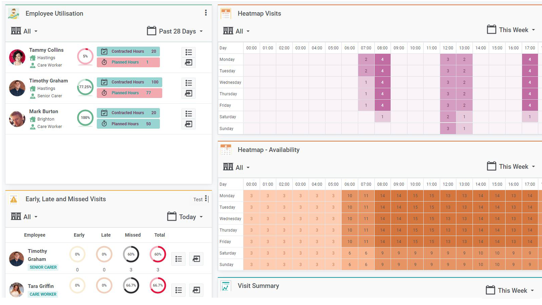
Task: Click the building filter icon in Early, Late and Missed Visits
Action: click(16, 216)
